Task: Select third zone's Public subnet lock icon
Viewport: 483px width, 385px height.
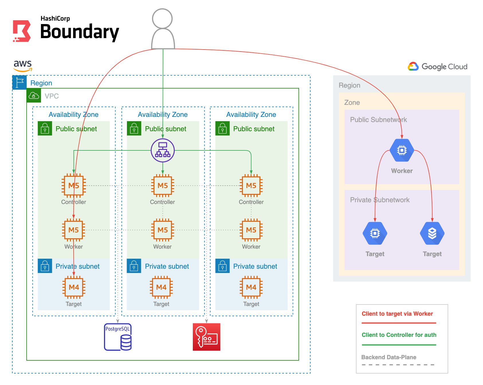Action: pos(223,128)
